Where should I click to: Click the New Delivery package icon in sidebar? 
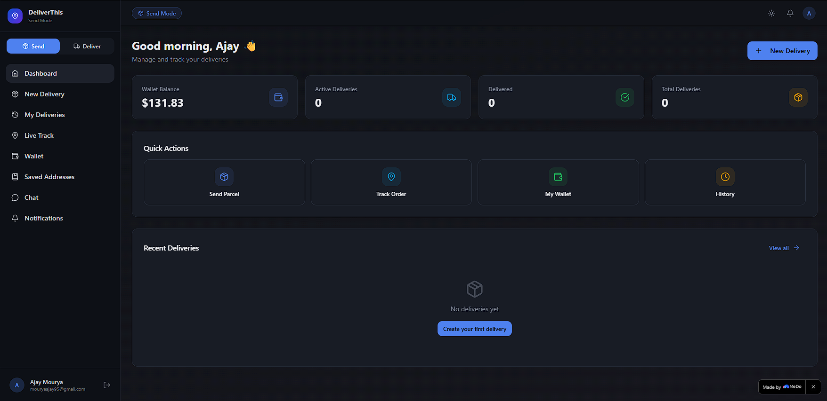pos(15,94)
